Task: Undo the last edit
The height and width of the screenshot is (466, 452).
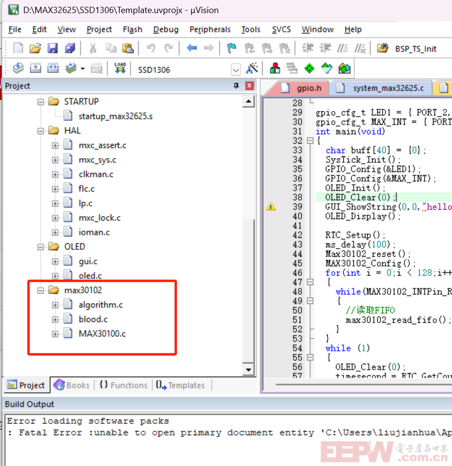Action: 151,48
